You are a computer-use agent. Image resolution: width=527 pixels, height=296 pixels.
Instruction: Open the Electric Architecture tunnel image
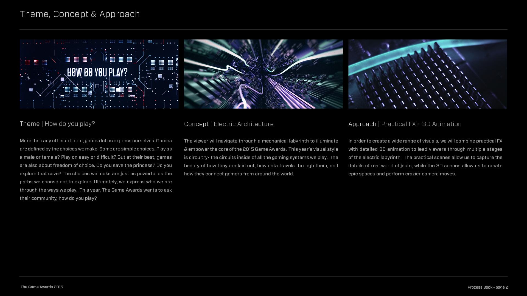click(x=263, y=74)
